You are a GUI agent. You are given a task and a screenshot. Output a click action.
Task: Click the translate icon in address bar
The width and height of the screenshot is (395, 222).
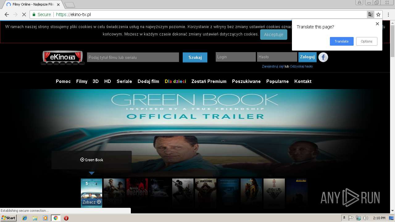click(x=370, y=14)
